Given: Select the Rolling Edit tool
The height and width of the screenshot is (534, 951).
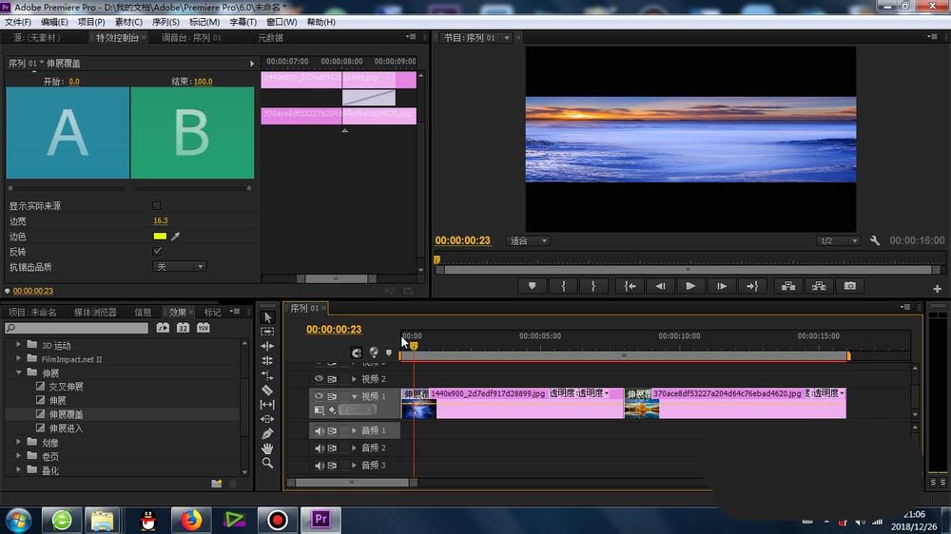Looking at the screenshot, I should click(267, 361).
